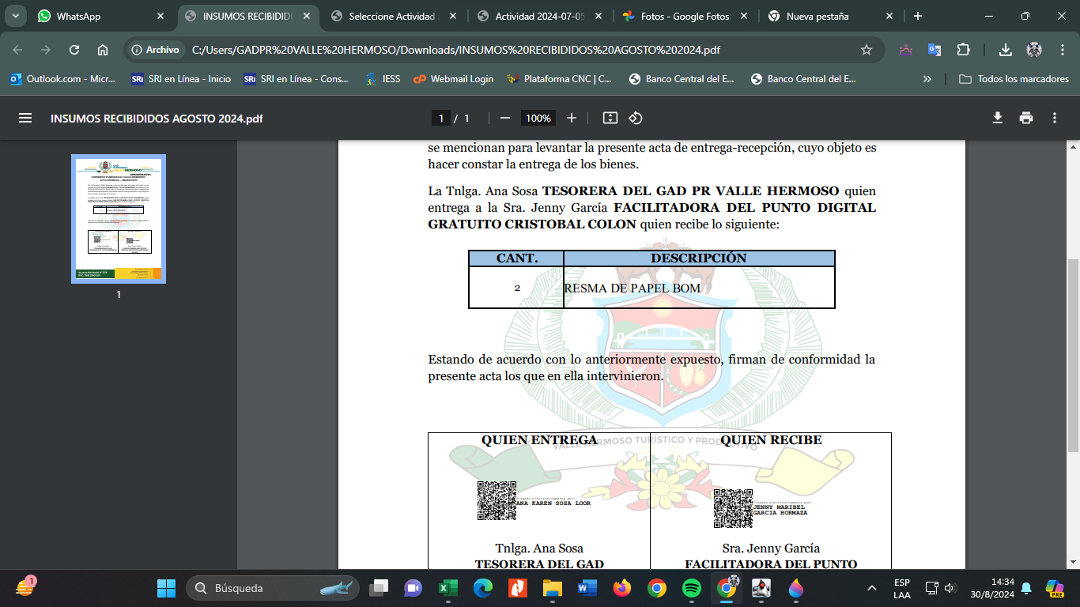This screenshot has height=607, width=1080.
Task: Open Spotify from the taskbar
Action: pyautogui.click(x=691, y=588)
